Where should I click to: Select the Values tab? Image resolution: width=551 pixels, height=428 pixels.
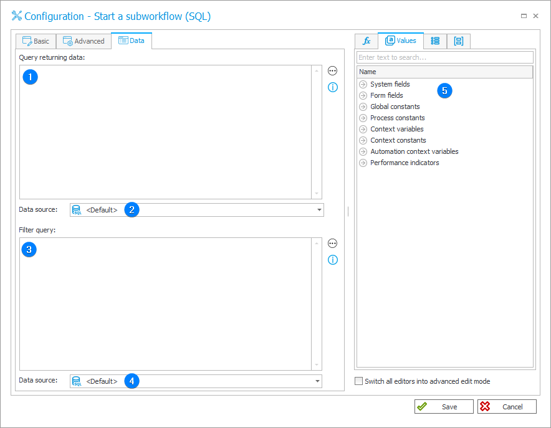[x=401, y=40]
